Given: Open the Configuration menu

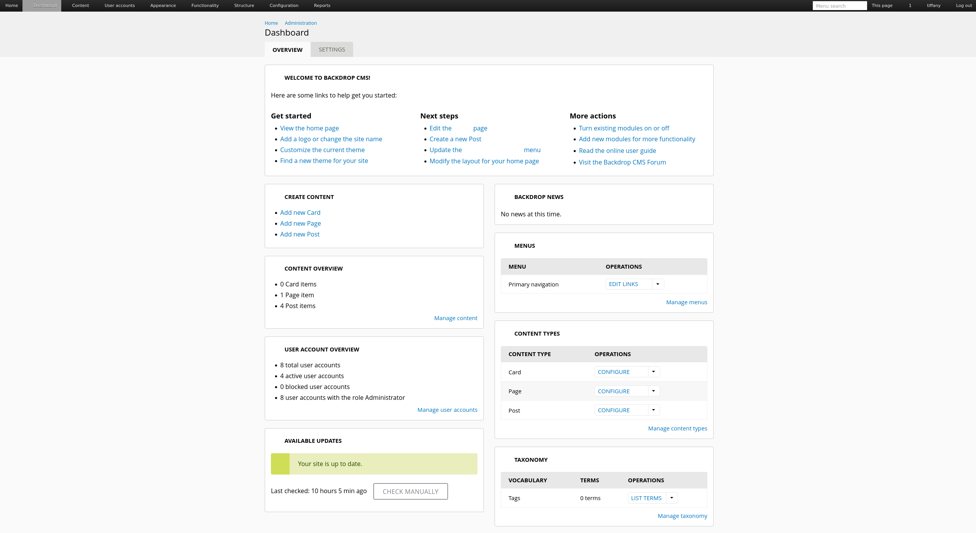Looking at the screenshot, I should [x=284, y=5].
